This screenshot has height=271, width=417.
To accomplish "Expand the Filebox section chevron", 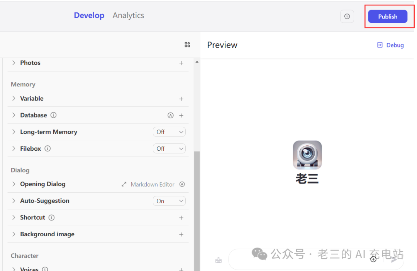I will click(x=14, y=148).
